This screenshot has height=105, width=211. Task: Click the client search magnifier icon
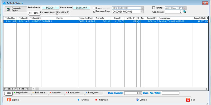coord(185,12)
